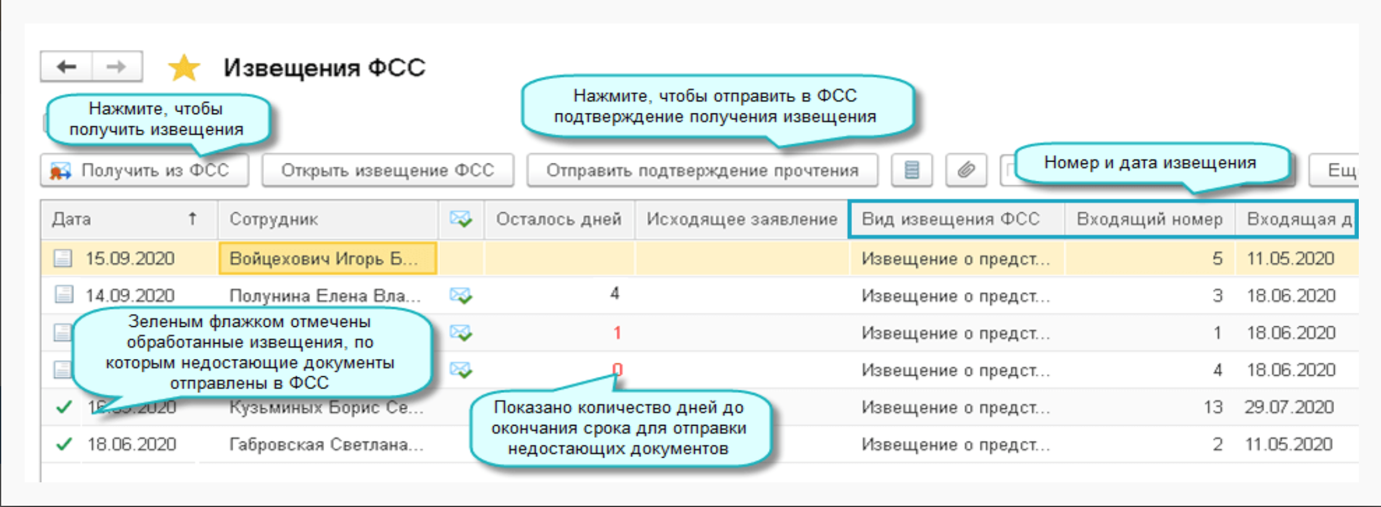Click document icon in 15.09.2020 row
The height and width of the screenshot is (507, 1381).
(x=63, y=258)
